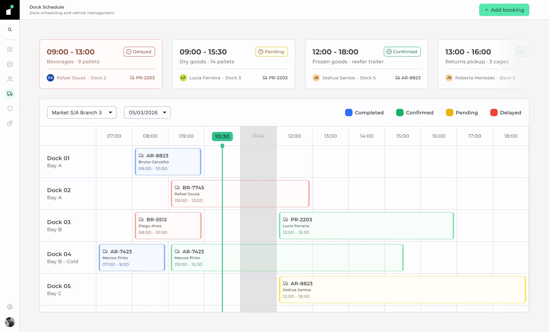Click truck icon beside PR-2203 in Beverages card

tap(132, 78)
